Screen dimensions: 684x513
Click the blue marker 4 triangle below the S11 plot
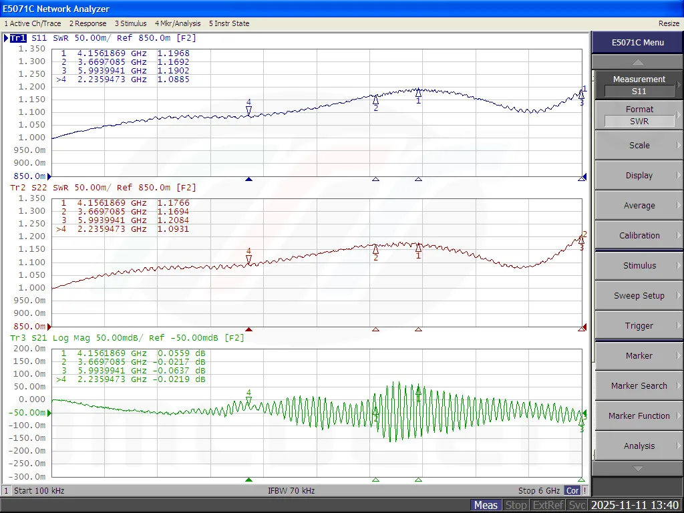(249, 179)
